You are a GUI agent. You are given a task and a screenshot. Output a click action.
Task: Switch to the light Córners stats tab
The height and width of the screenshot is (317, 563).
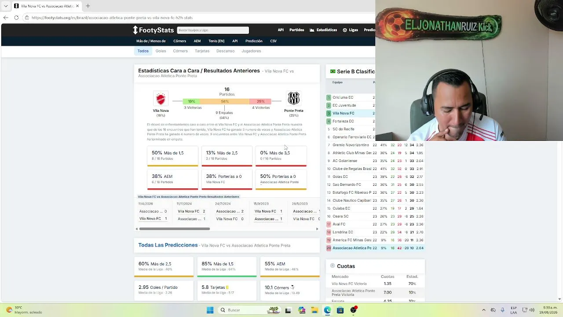coord(180,51)
